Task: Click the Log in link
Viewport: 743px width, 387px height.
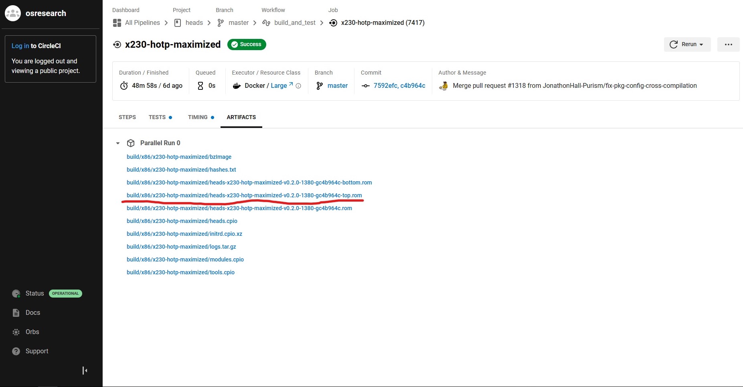Action: pyautogui.click(x=20, y=46)
